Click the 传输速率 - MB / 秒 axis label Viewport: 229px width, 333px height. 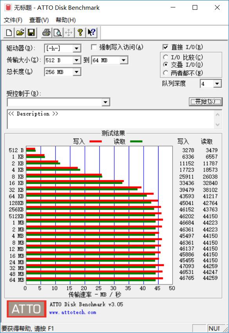(x=95, y=295)
